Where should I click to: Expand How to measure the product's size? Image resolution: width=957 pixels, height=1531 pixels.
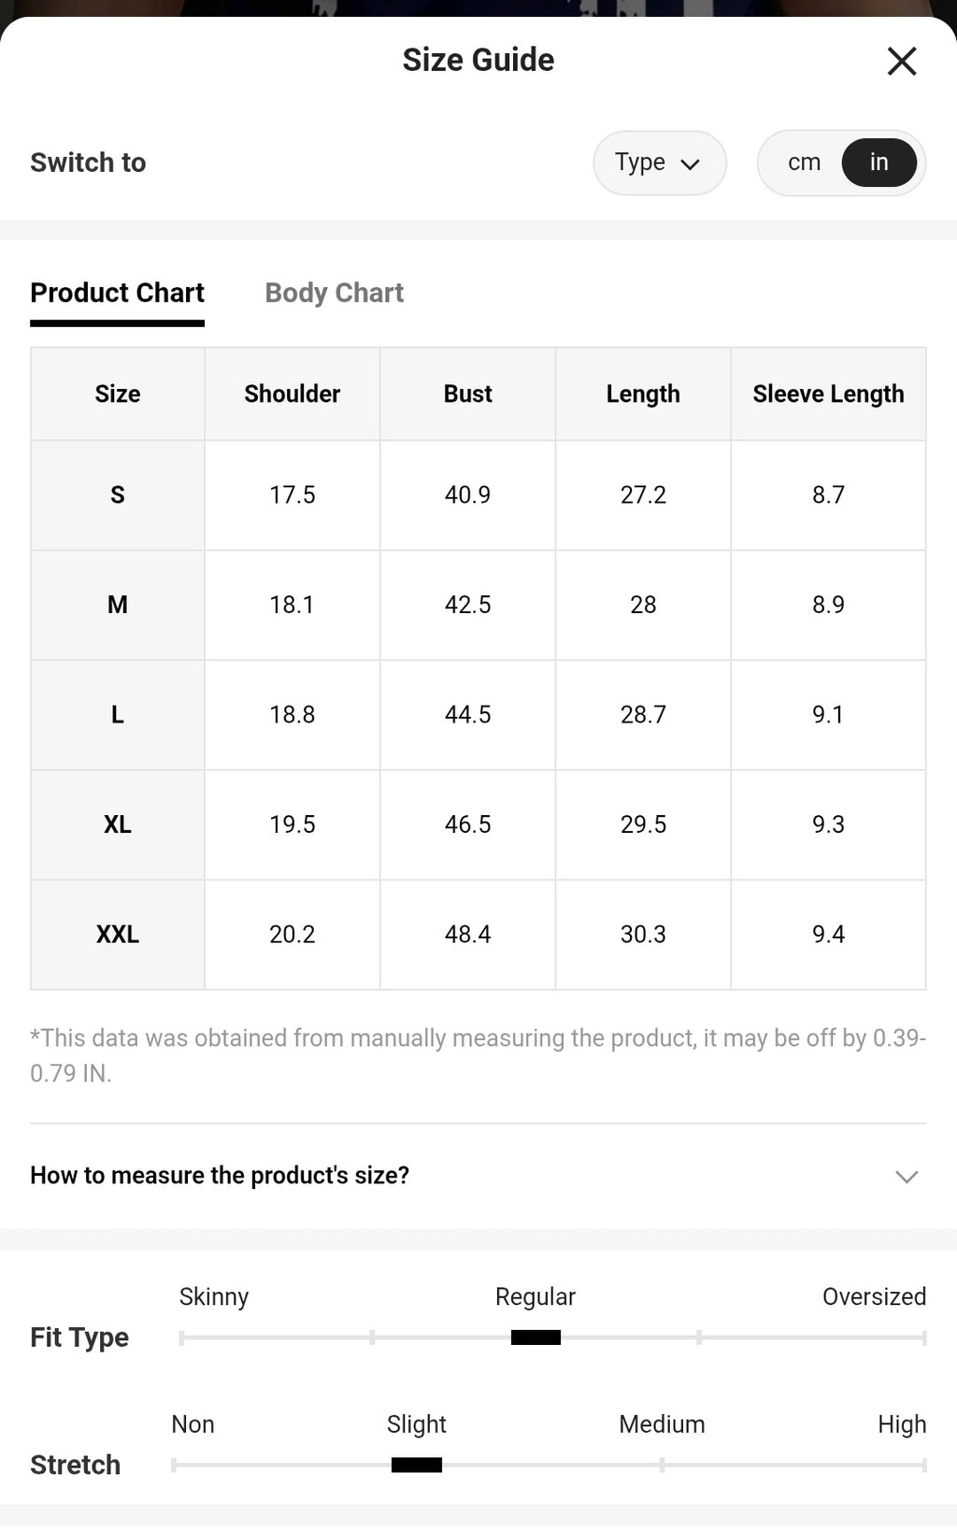478,1176
